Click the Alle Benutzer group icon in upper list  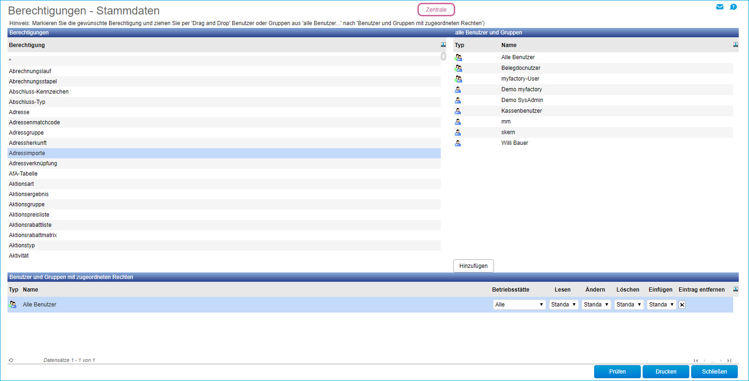click(458, 57)
